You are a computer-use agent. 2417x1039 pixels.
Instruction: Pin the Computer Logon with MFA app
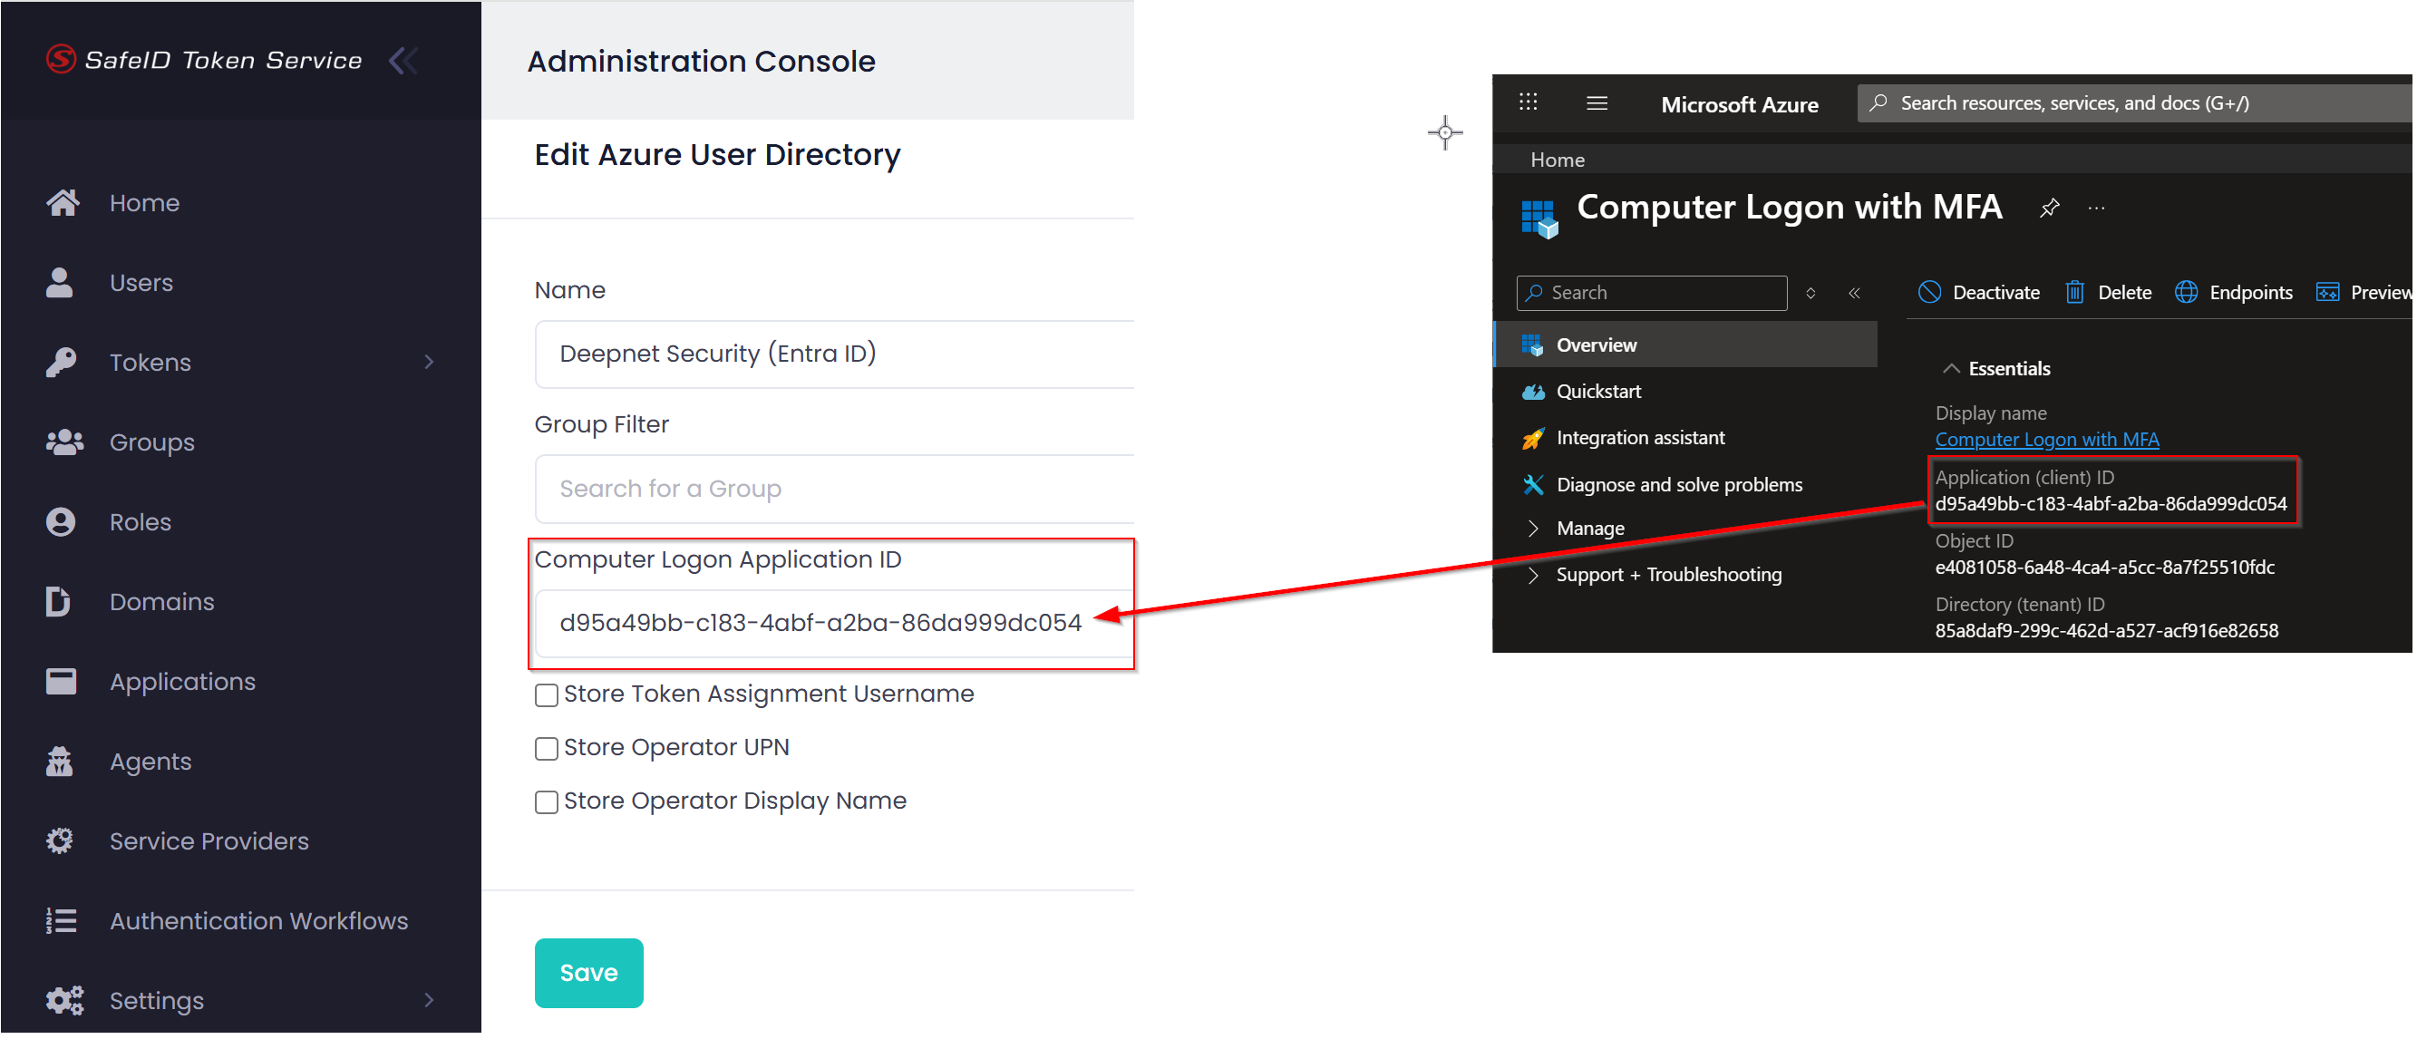2050,209
